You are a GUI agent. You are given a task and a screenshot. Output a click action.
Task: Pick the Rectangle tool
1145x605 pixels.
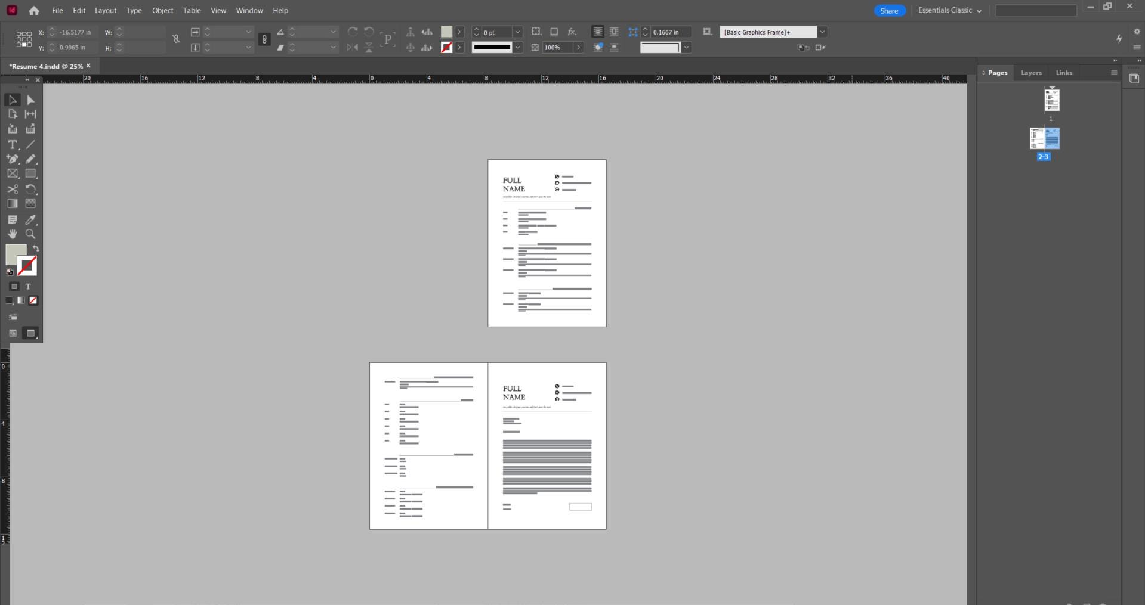(30, 173)
